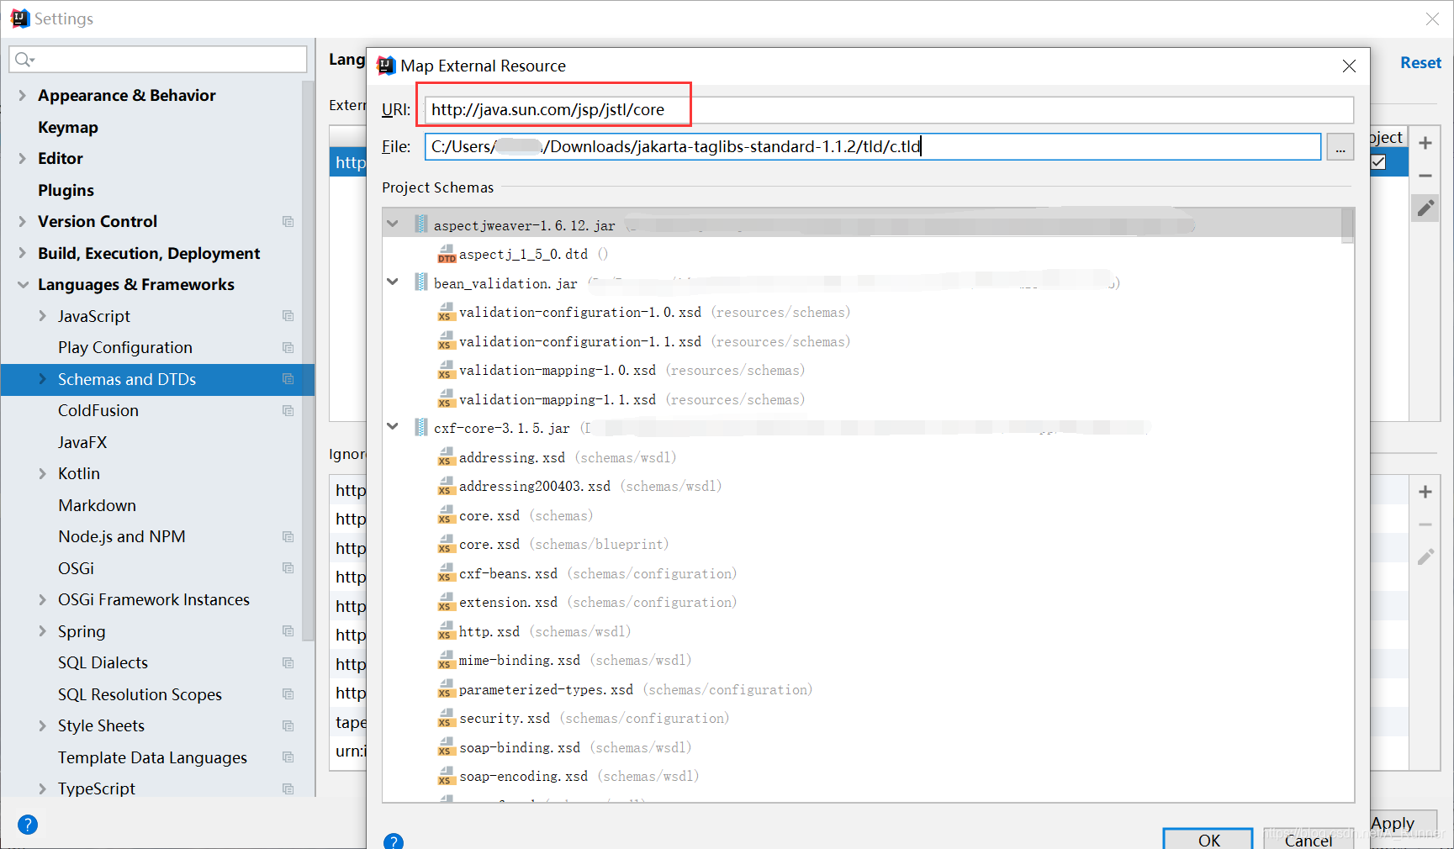This screenshot has width=1454, height=849.
Task: Expand Appearance & Behavior section
Action: [22, 96]
